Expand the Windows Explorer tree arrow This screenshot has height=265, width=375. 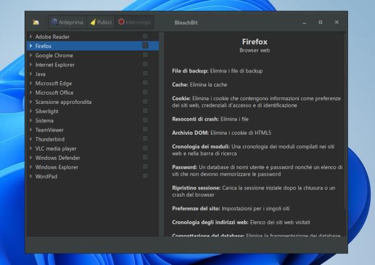(x=31, y=167)
